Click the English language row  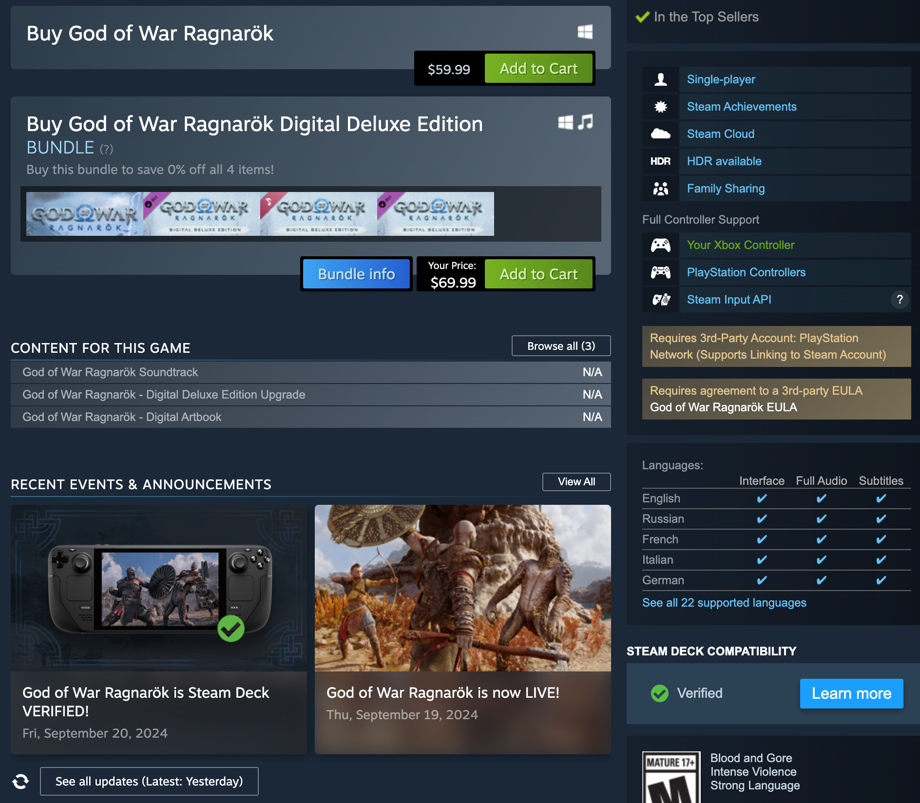[x=776, y=498]
